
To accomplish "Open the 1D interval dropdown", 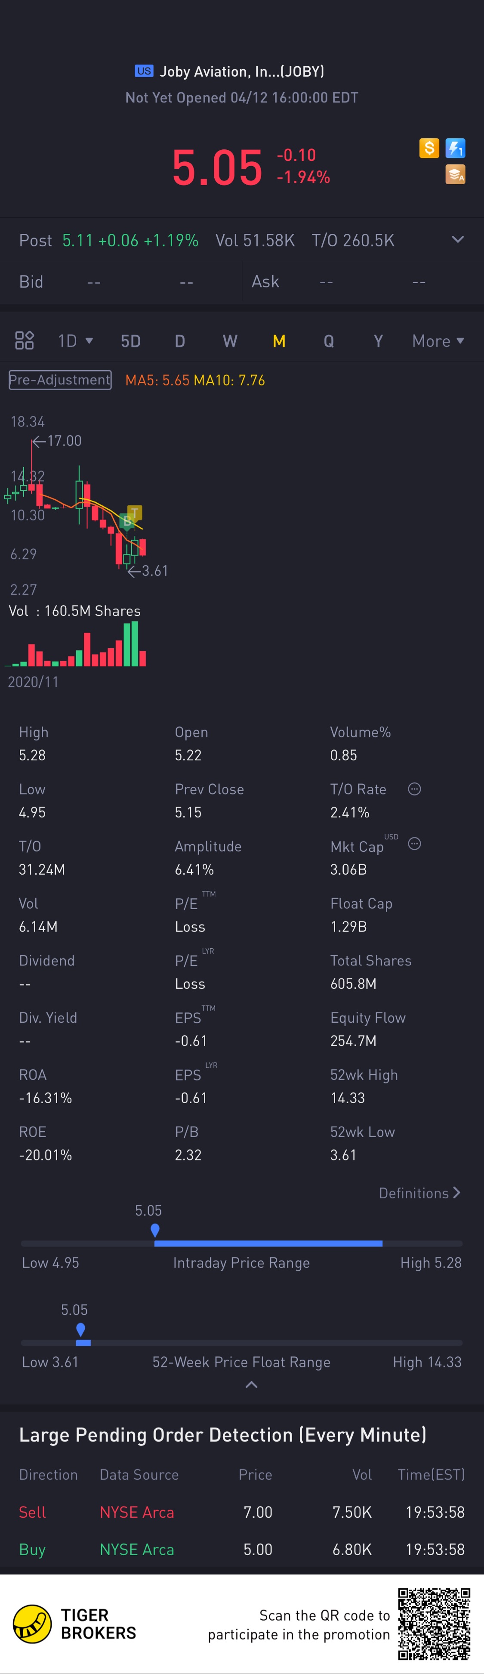I will click(x=75, y=340).
